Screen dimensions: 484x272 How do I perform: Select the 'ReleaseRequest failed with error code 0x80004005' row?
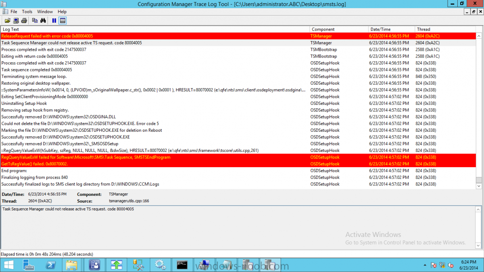(x=238, y=36)
